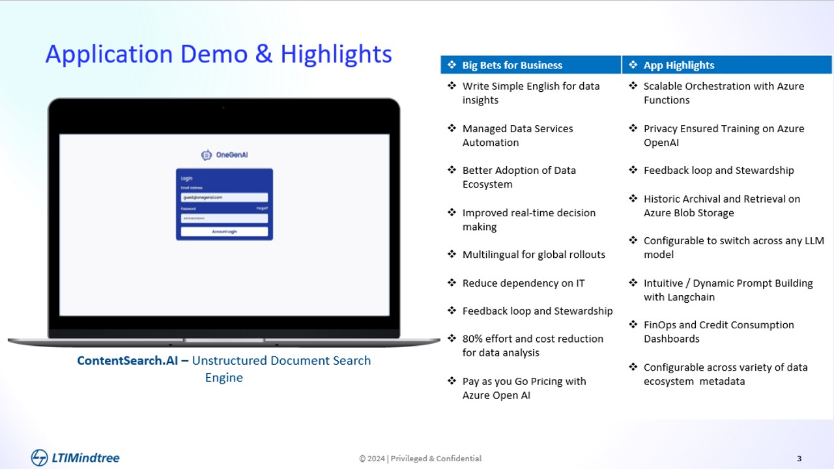Click the diamond bullet before Reduce dependency on IT
Viewport: 834px width, 469px height.
(x=452, y=283)
